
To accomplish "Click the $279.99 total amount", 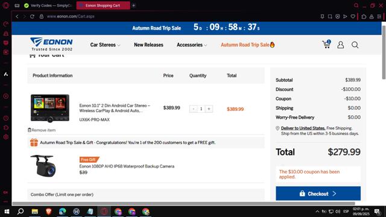I will [x=344, y=152].
